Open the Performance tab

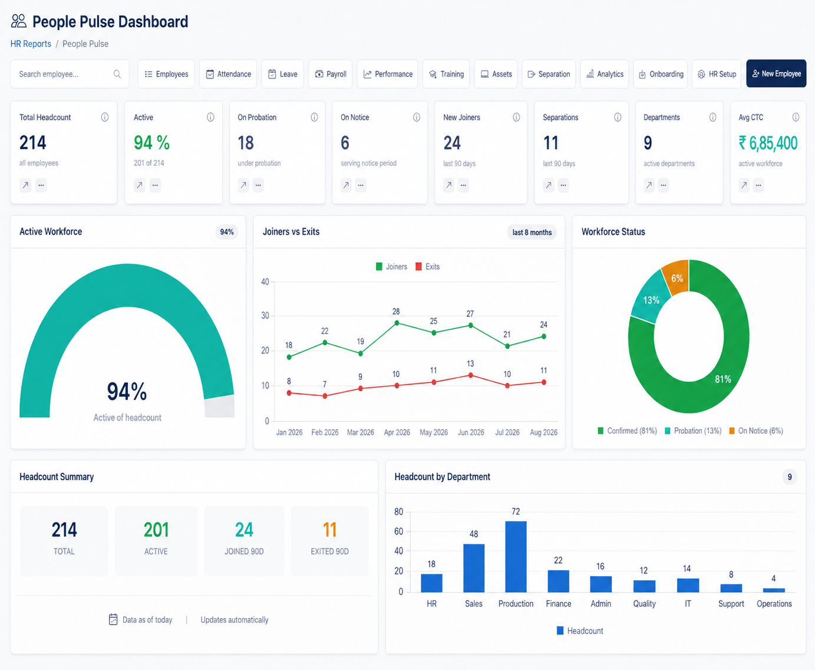(387, 74)
